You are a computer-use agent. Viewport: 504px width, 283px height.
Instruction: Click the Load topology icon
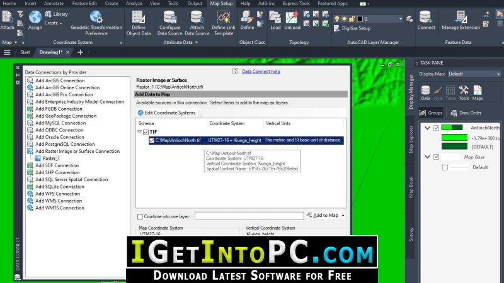pyautogui.click(x=275, y=17)
